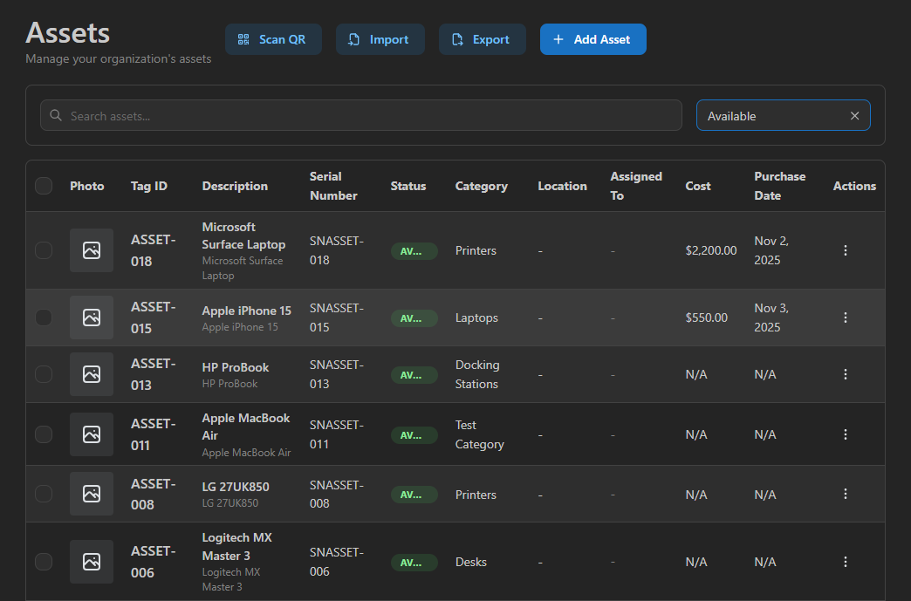The height and width of the screenshot is (601, 911).
Task: Click the QR code icon on Scan QR
Action: [x=243, y=38]
